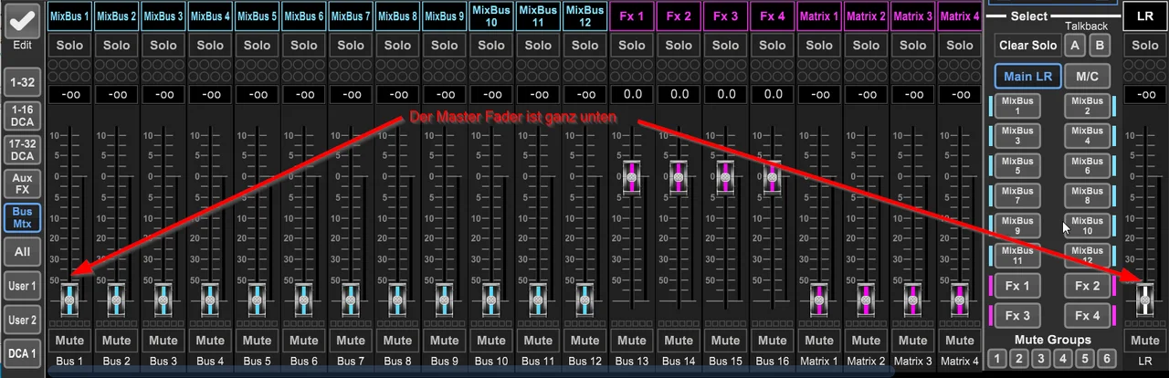Mute the Bus 5 channel
This screenshot has height=378, width=1169.
[x=258, y=341]
